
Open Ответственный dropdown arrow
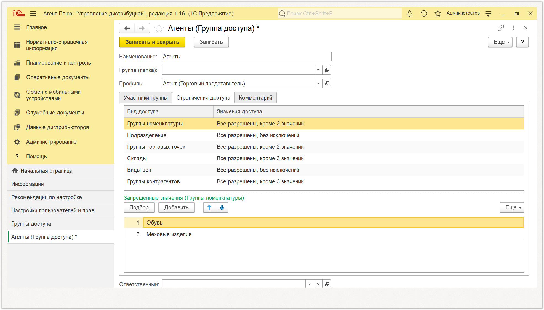point(310,284)
